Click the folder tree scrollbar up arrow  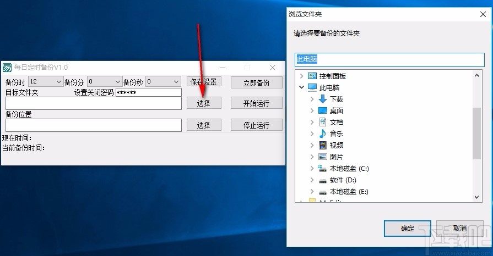476,75
